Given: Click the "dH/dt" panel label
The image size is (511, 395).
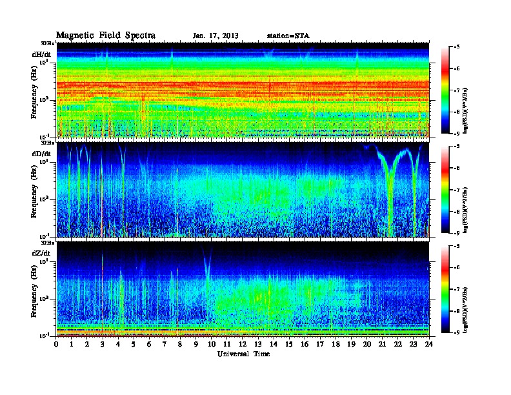Looking at the screenshot, I should coord(41,54).
